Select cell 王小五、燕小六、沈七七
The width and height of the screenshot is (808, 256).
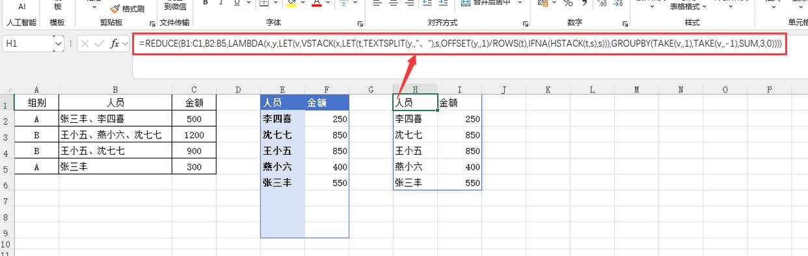pyautogui.click(x=115, y=135)
